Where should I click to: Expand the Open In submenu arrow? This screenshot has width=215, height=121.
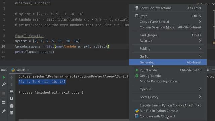200,89
